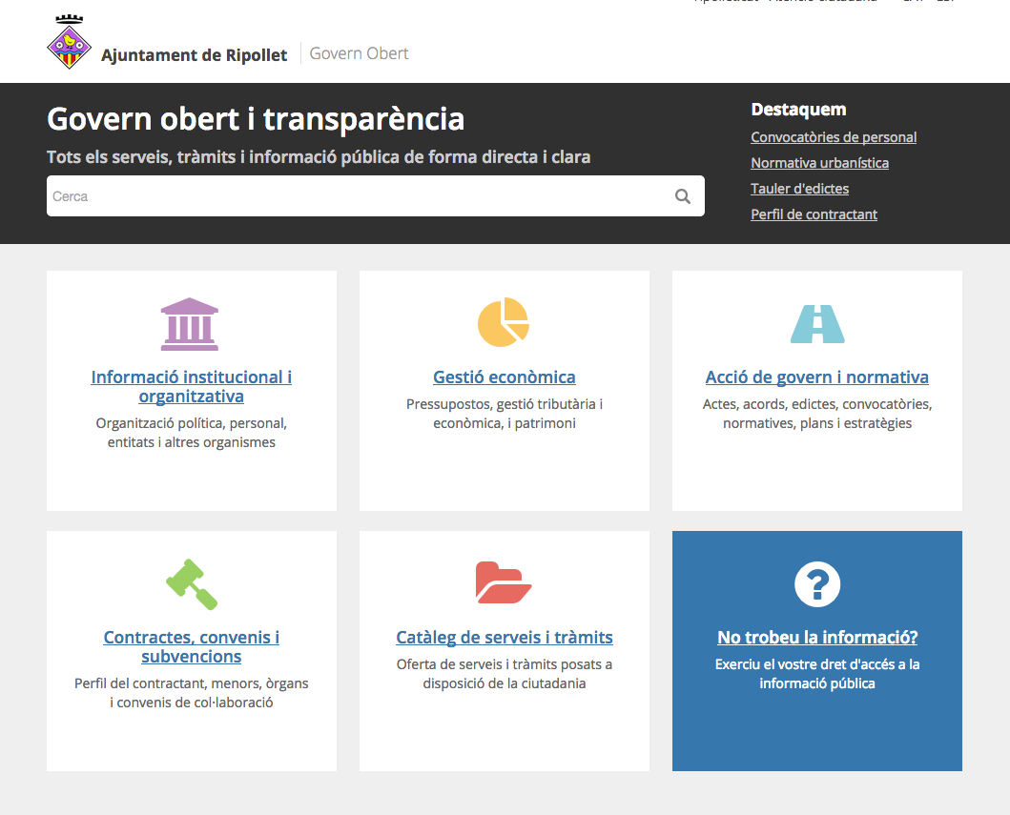Click the red open folder icon
This screenshot has width=1010, height=815.
pyautogui.click(x=504, y=582)
